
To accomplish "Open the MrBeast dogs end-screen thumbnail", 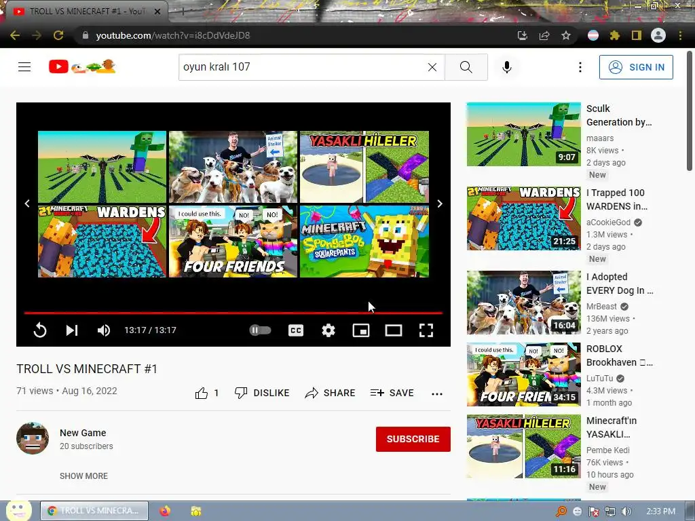I will click(x=233, y=167).
